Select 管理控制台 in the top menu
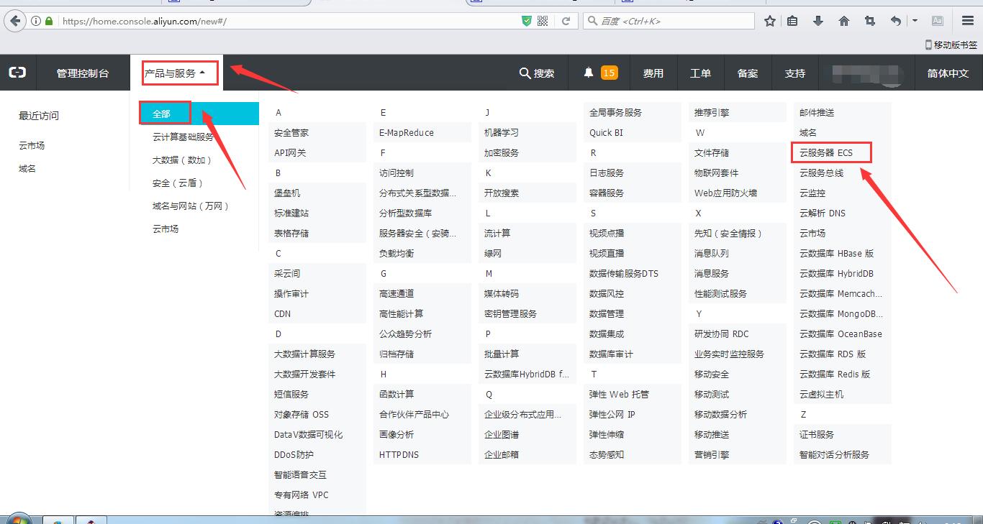The width and height of the screenshot is (983, 524). 82,73
